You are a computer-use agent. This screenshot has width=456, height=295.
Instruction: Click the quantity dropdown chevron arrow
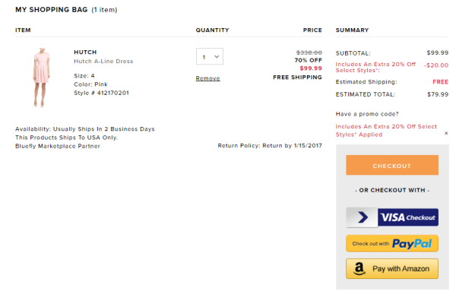pos(217,56)
